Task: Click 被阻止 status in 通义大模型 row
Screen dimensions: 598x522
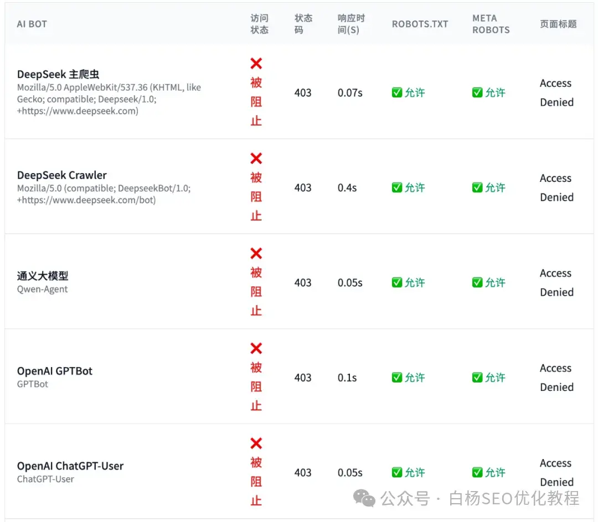Action: pyautogui.click(x=256, y=291)
